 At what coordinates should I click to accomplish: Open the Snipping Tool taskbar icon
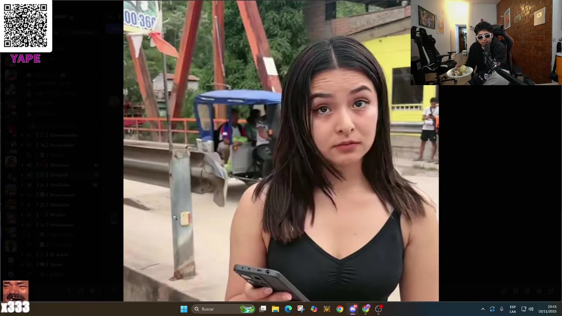click(301, 309)
